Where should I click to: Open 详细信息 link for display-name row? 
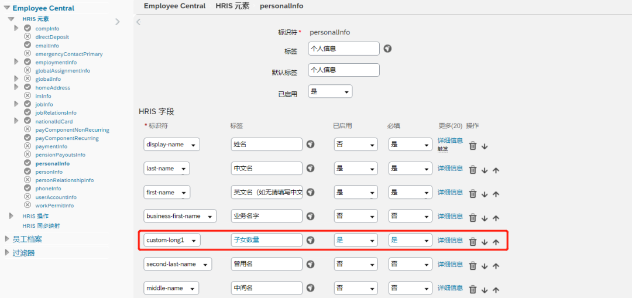(450, 141)
